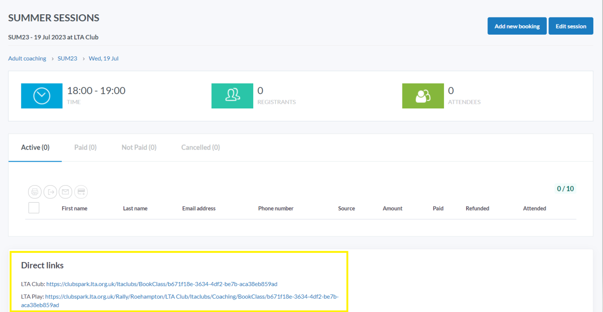Switch to the Active (0) tab
Viewport: 603px width, 312px height.
point(35,148)
